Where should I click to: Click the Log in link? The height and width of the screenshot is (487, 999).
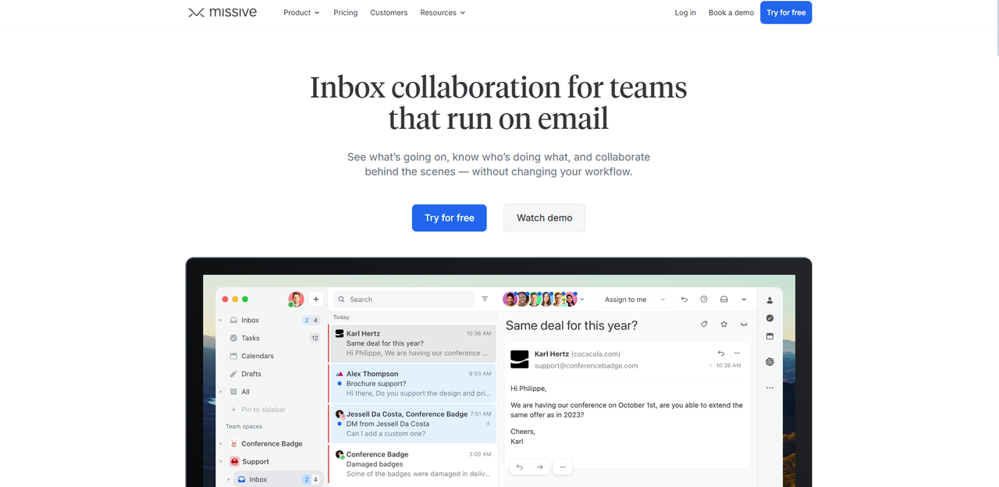685,12
